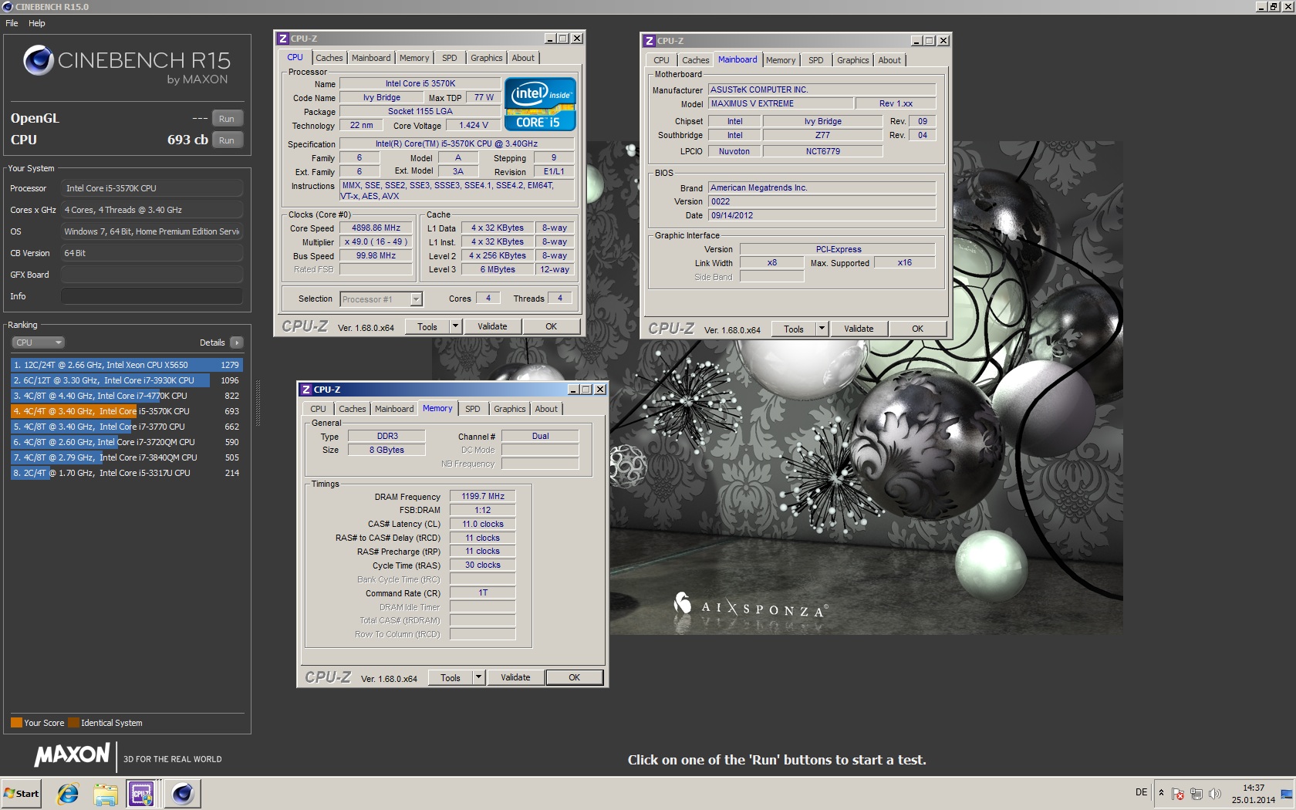Select ranking row Core i7-3840QM CPU
Image resolution: width=1296 pixels, height=810 pixels.
[x=127, y=457]
